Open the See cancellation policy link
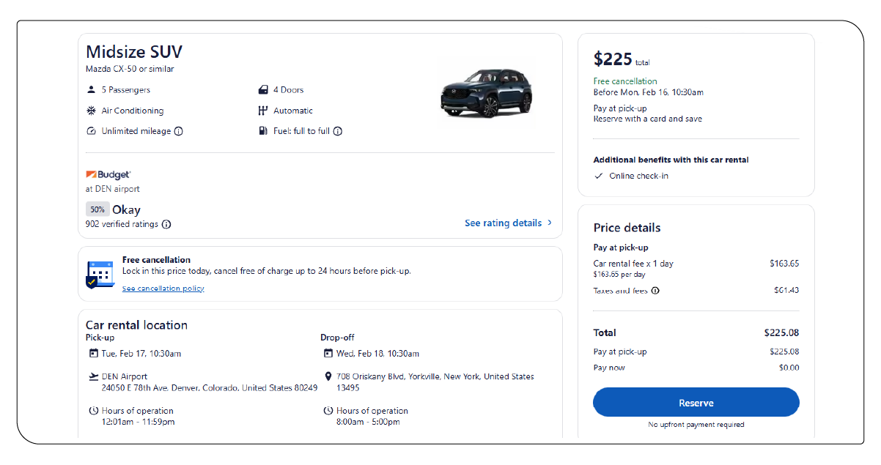This screenshot has height=465, width=881. tap(163, 289)
